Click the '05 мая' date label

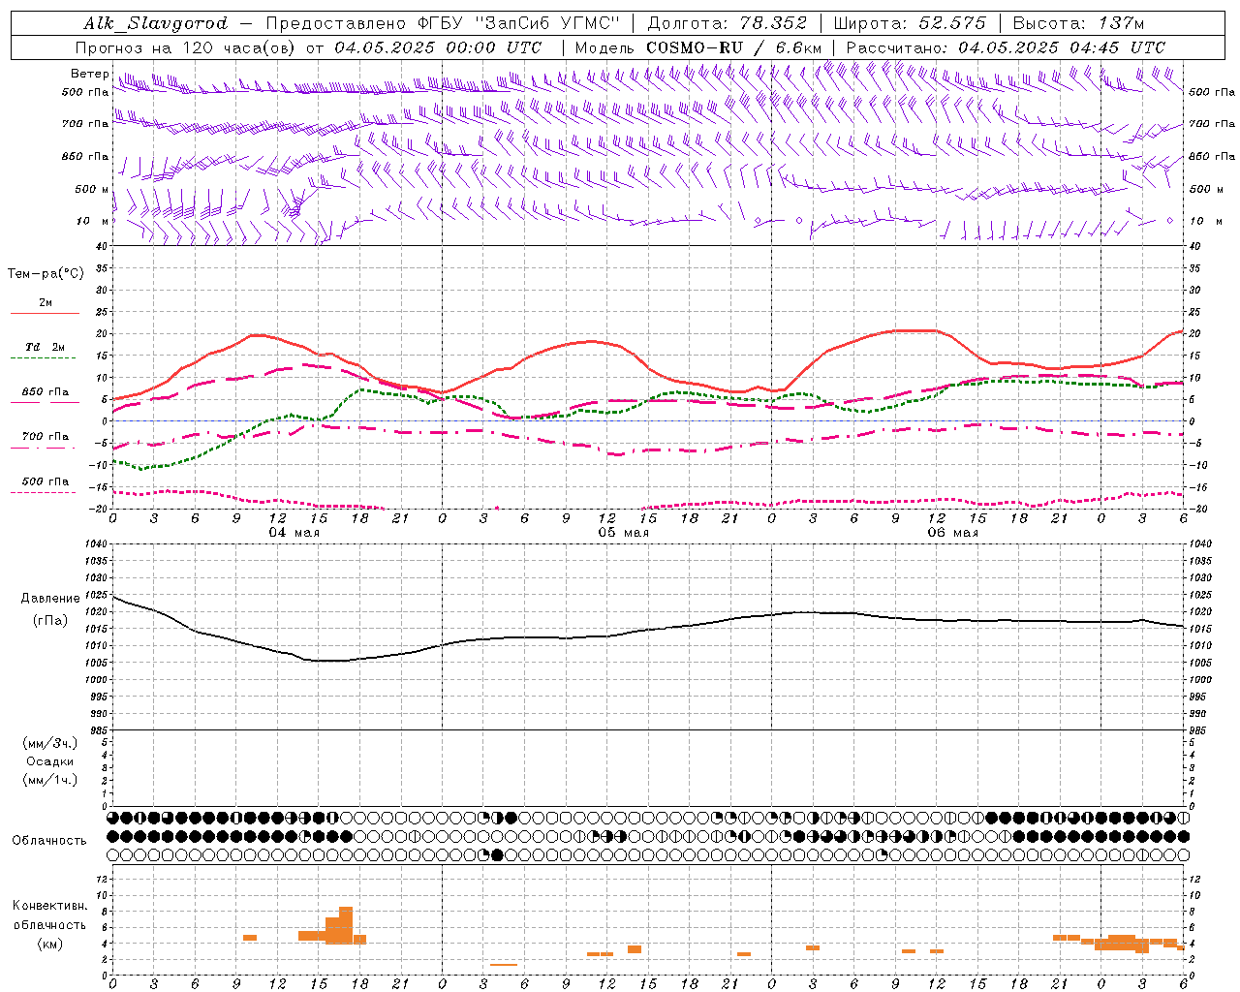tap(624, 533)
